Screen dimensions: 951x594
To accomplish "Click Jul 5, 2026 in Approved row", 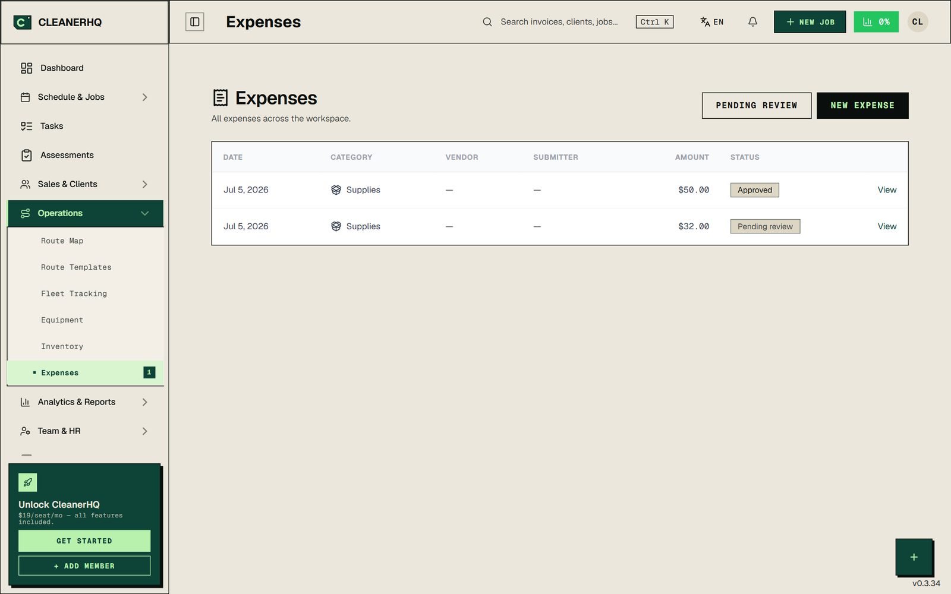I will coord(246,190).
